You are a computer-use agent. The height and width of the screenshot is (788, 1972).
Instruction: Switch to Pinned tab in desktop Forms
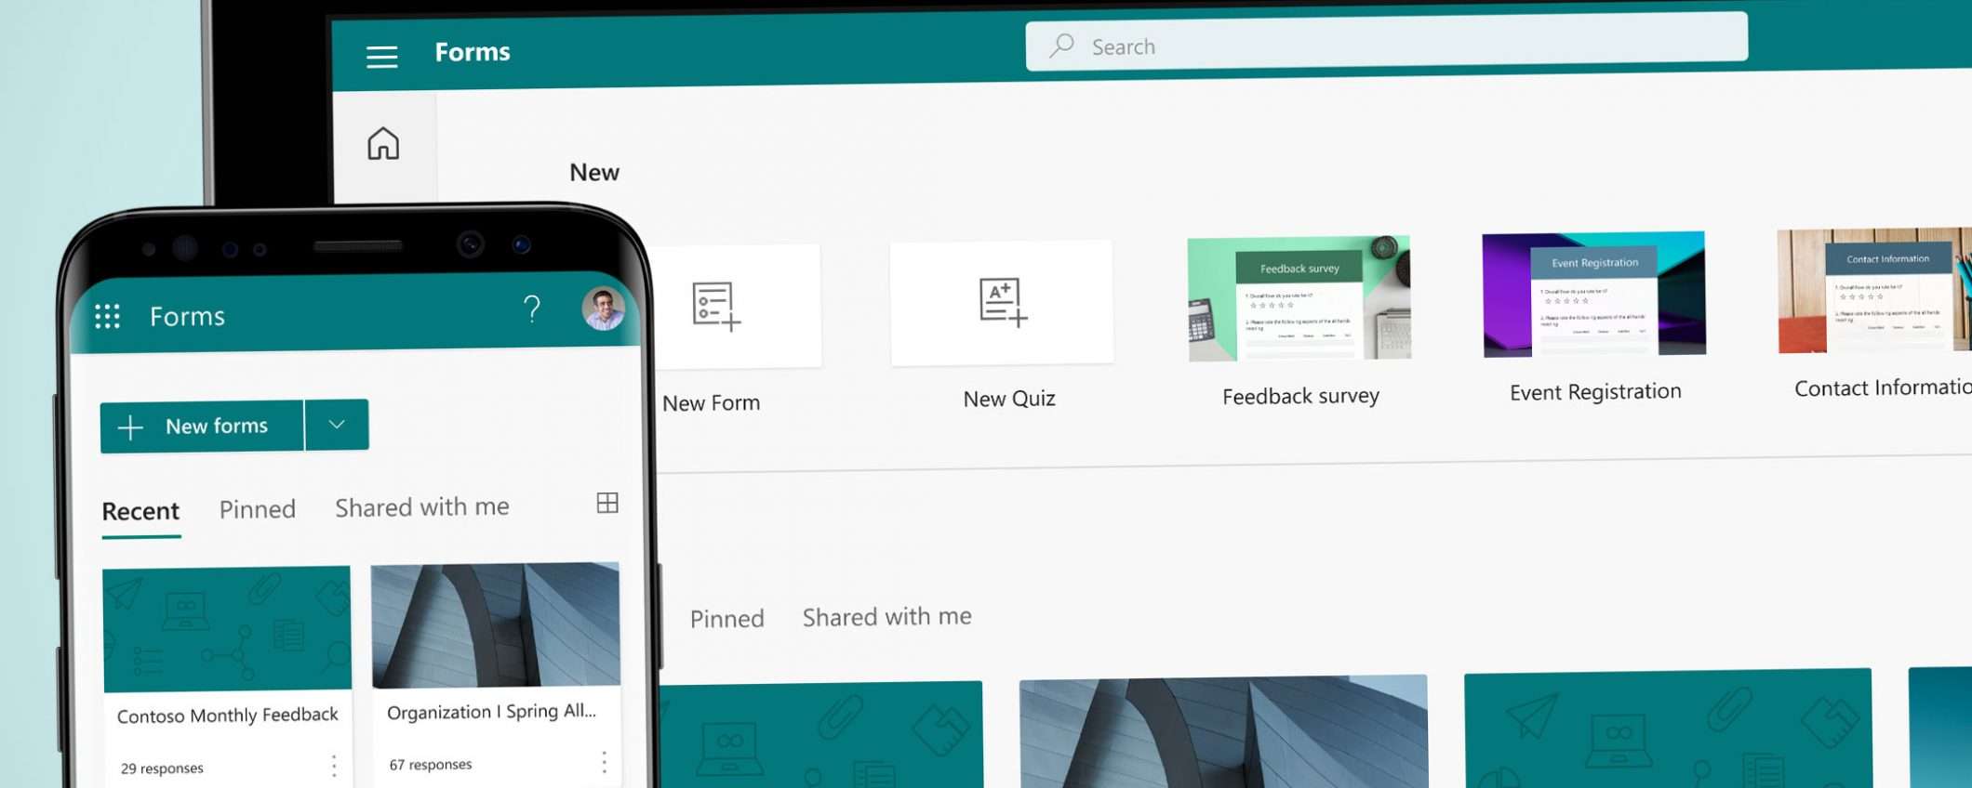(727, 619)
